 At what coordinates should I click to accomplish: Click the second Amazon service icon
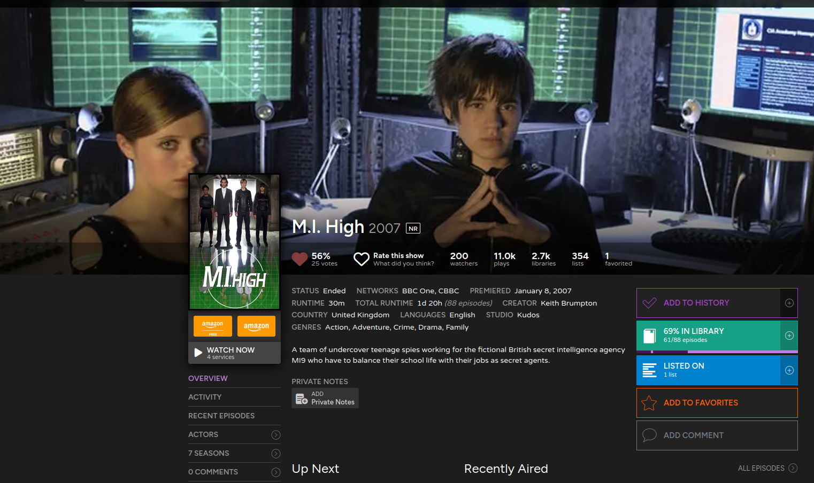coord(256,326)
